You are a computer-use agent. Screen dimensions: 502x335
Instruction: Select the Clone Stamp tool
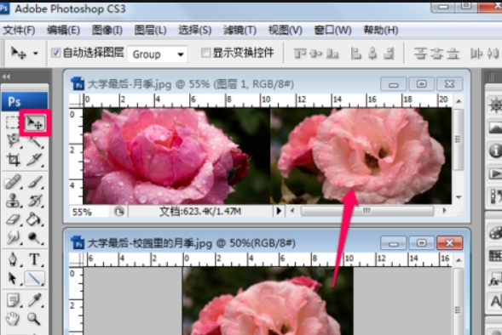click(x=13, y=201)
